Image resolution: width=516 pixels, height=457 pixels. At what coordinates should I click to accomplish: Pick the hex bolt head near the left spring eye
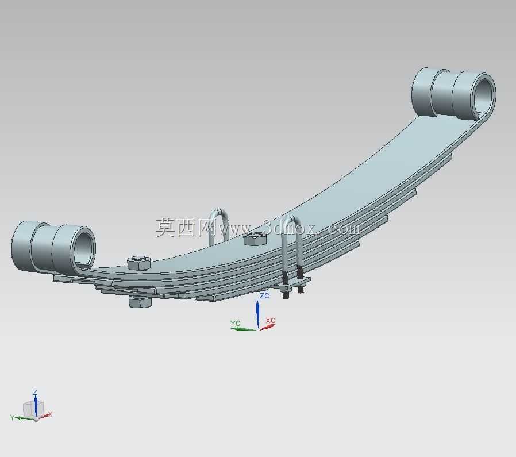139,263
